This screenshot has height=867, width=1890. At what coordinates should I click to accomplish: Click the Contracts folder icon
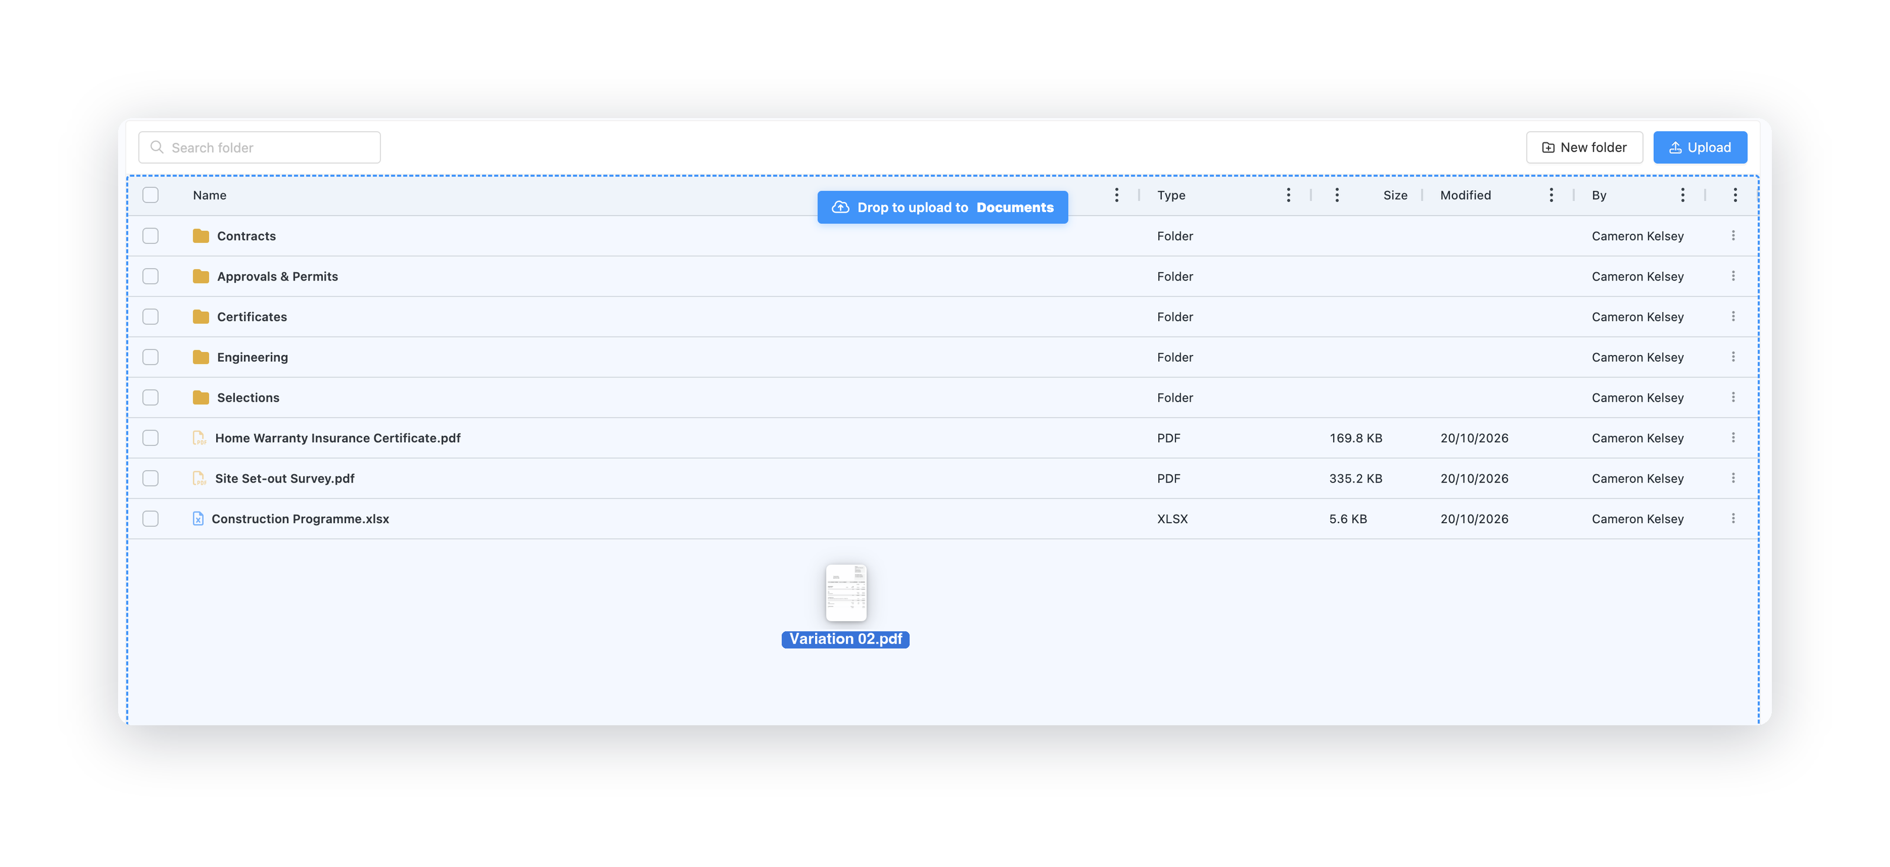pos(200,236)
